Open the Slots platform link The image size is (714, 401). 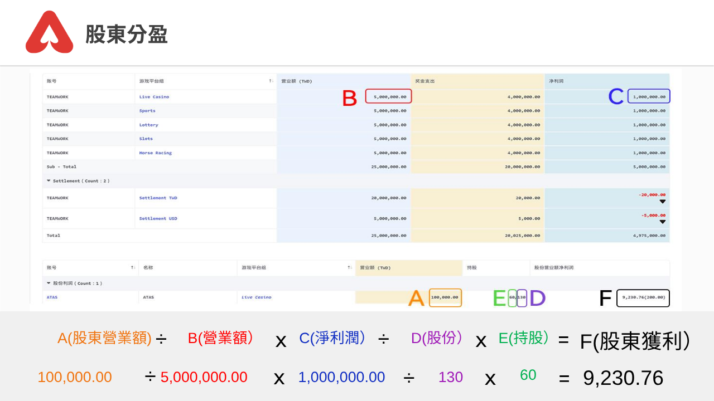coord(146,139)
